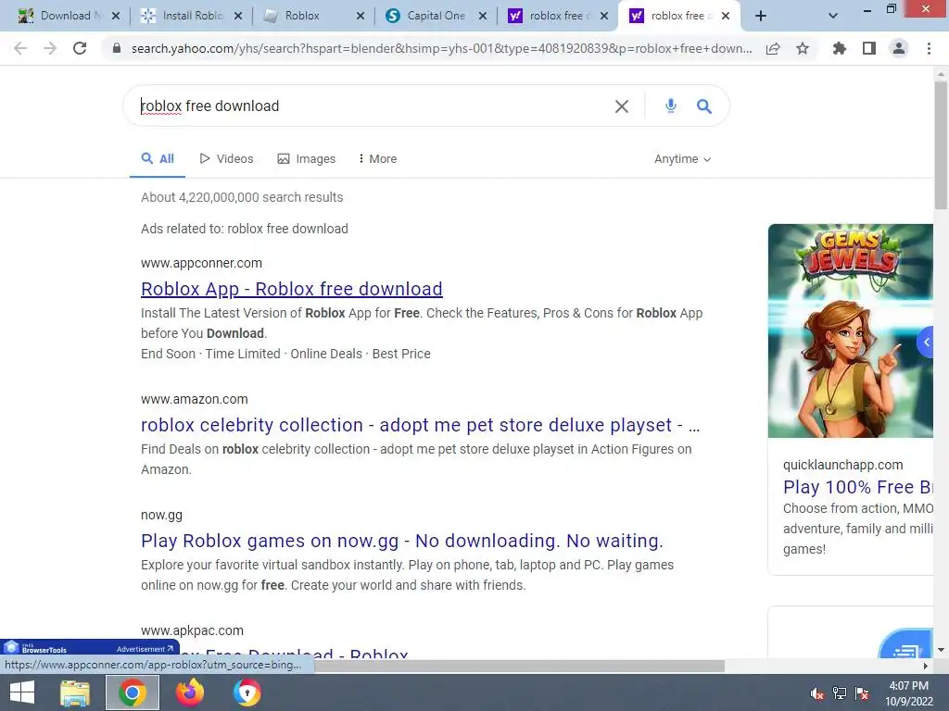949x711 pixels.
Task: Click quicklaunchapp.com ad source text
Action: [842, 465]
